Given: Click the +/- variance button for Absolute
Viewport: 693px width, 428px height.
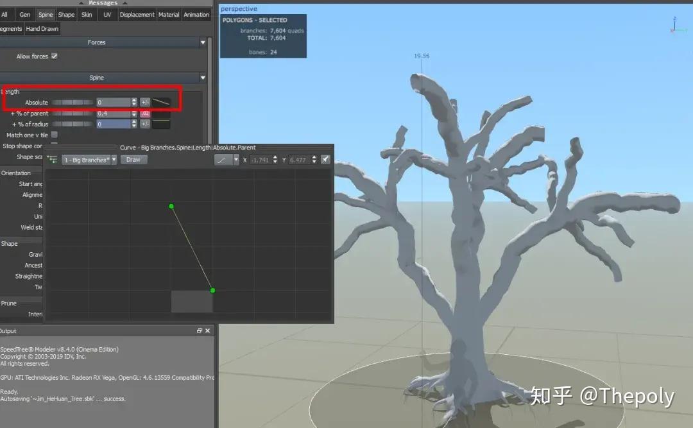Looking at the screenshot, I should 145,102.
